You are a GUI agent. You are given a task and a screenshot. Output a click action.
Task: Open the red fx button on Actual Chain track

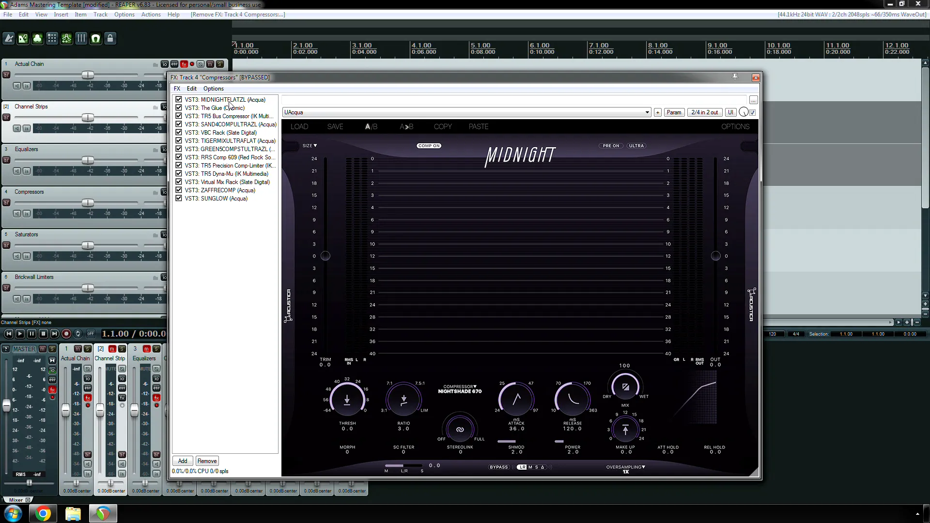[184, 64]
